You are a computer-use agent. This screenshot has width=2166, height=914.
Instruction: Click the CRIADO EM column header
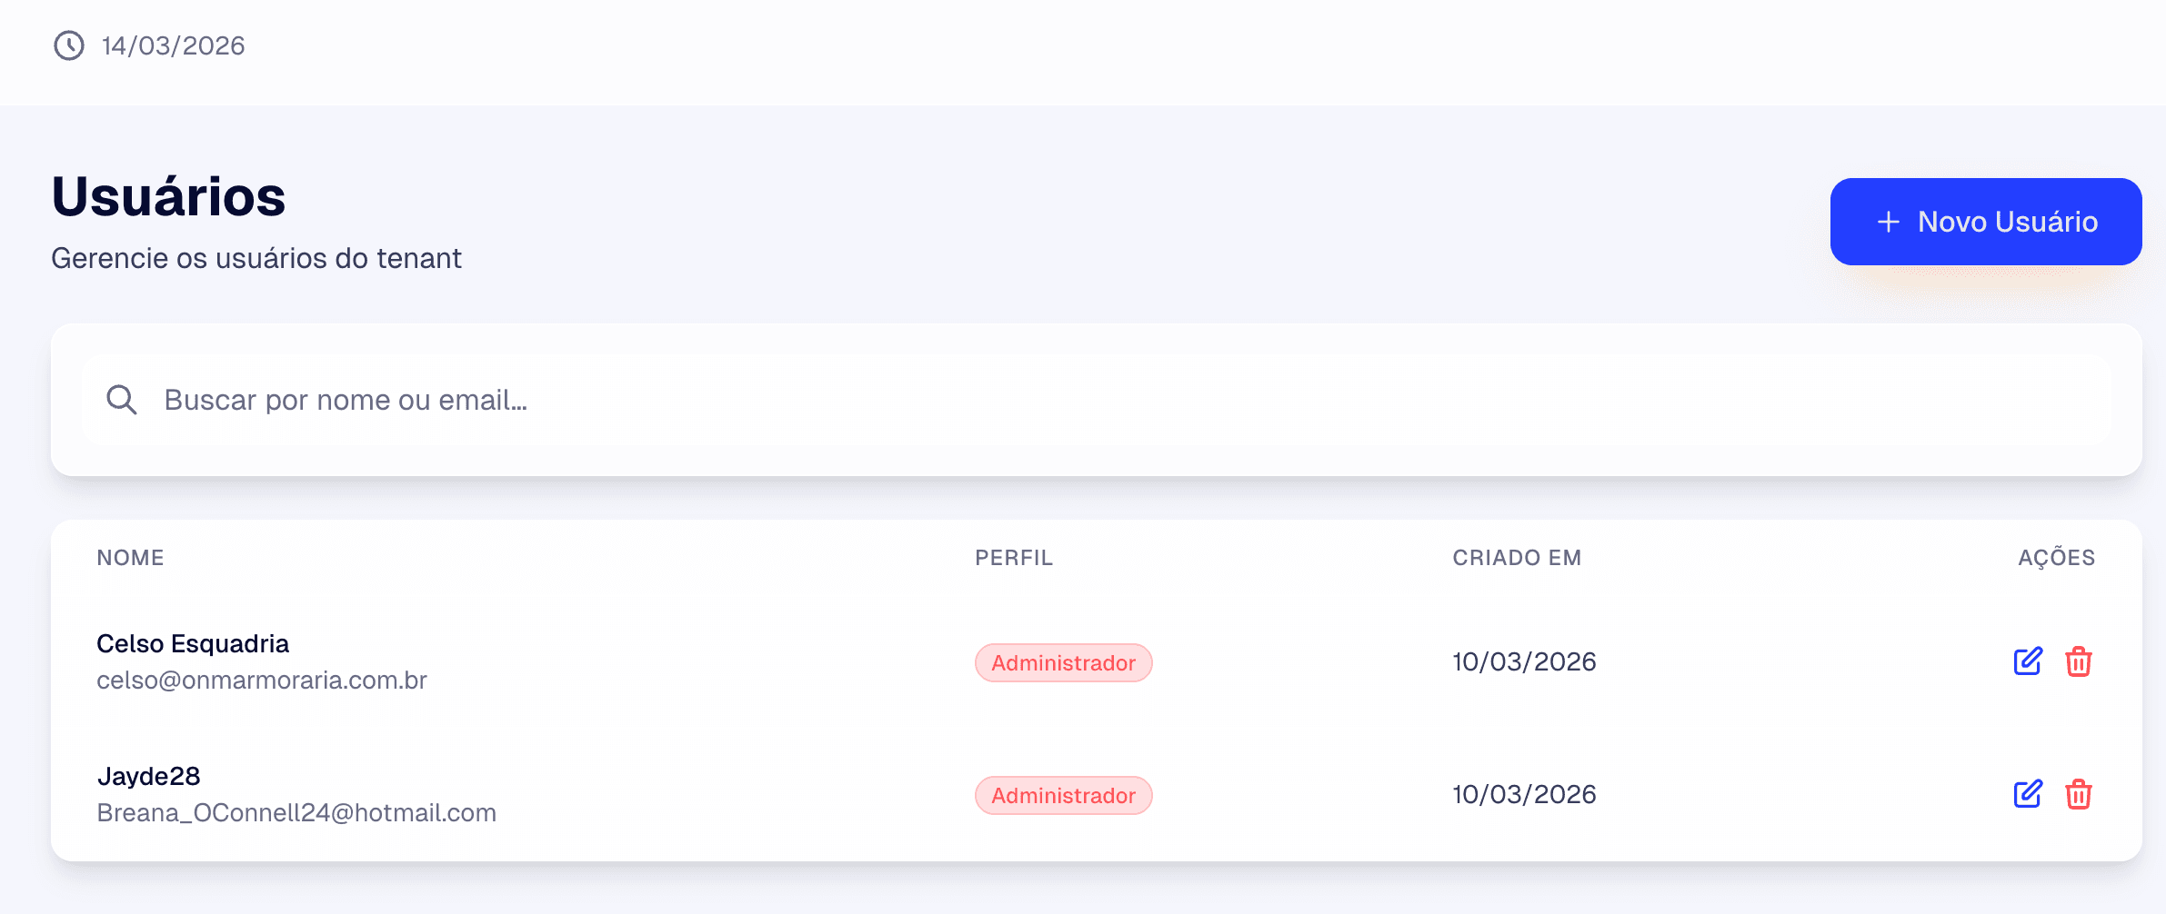click(x=1517, y=558)
